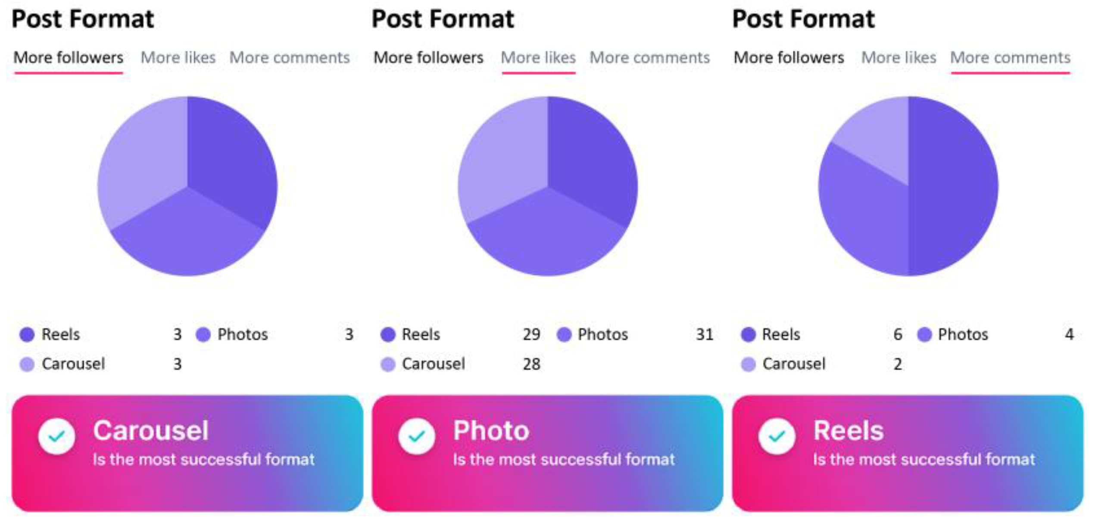Click the Reels legend dot valued 29
This screenshot has width=1095, height=523.
pos(388,334)
